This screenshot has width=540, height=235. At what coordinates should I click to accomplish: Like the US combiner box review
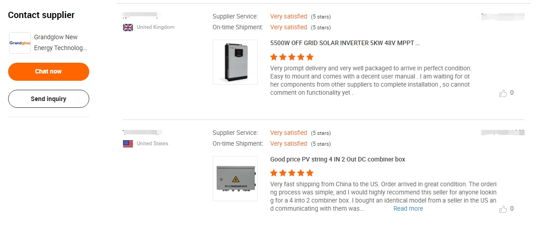point(503,209)
